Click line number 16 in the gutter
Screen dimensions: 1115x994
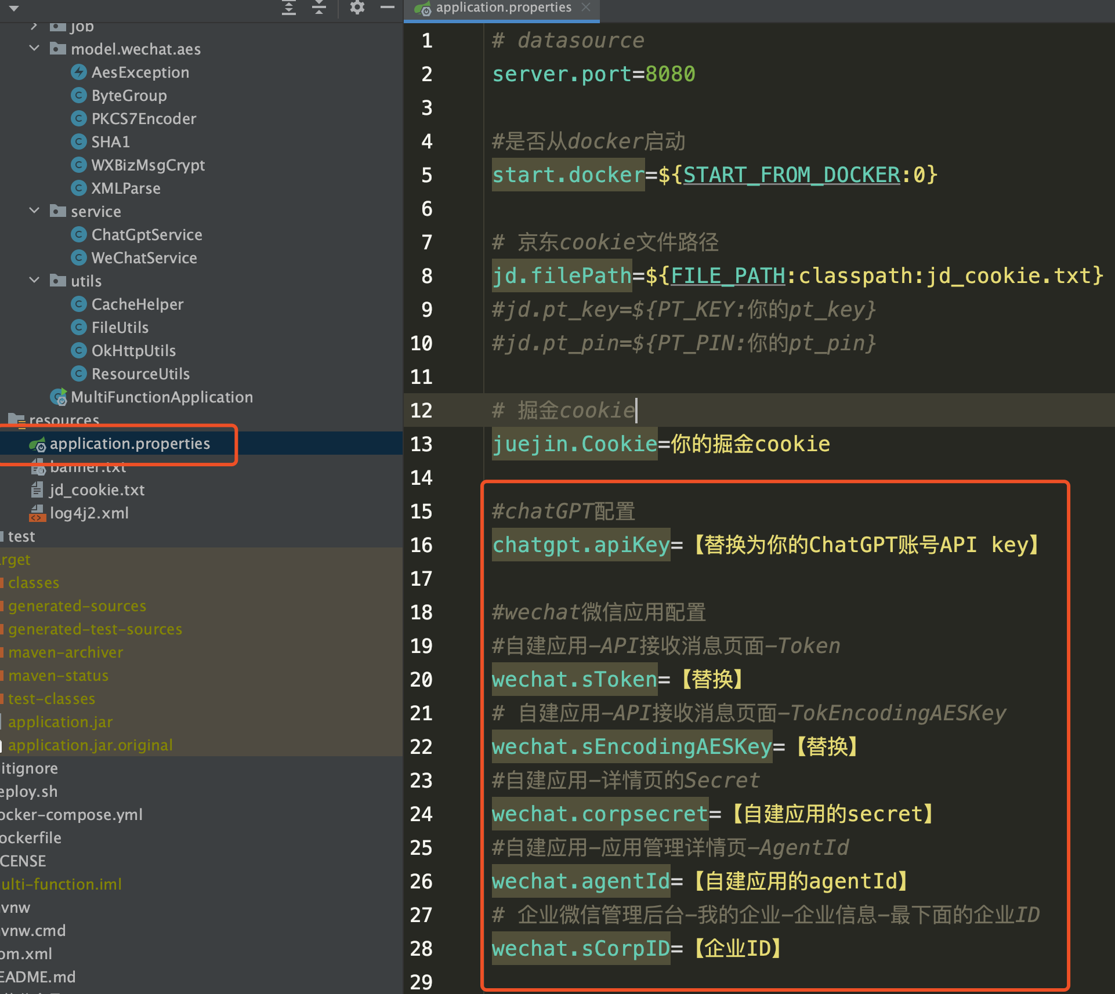[x=422, y=545]
